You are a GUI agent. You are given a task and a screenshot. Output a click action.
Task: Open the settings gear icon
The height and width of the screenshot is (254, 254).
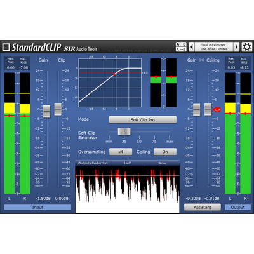click(x=247, y=47)
